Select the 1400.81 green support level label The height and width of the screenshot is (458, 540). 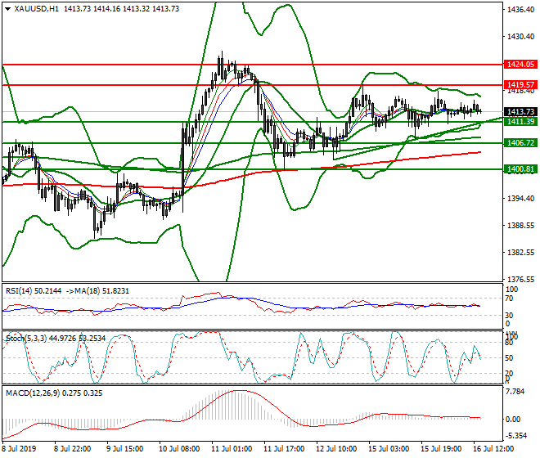coord(520,168)
